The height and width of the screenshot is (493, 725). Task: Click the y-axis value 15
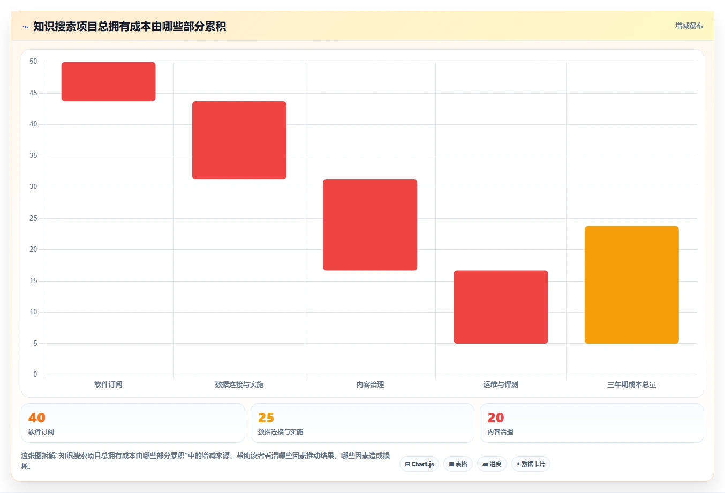[33, 281]
